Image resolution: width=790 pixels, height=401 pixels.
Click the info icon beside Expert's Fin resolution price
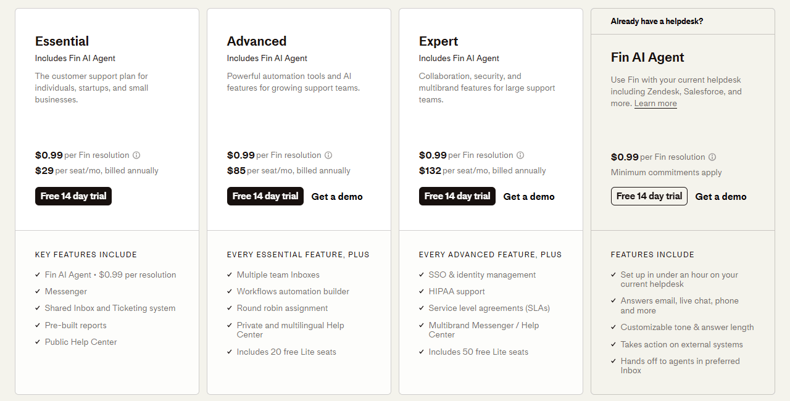520,155
